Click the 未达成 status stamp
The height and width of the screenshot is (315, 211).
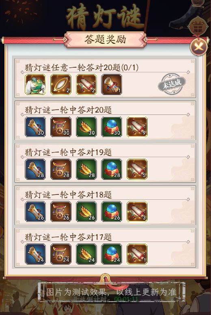point(172,84)
